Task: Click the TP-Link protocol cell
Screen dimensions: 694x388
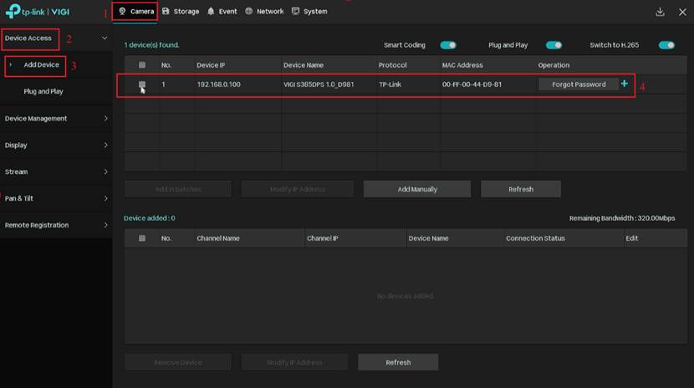Action: coord(390,84)
